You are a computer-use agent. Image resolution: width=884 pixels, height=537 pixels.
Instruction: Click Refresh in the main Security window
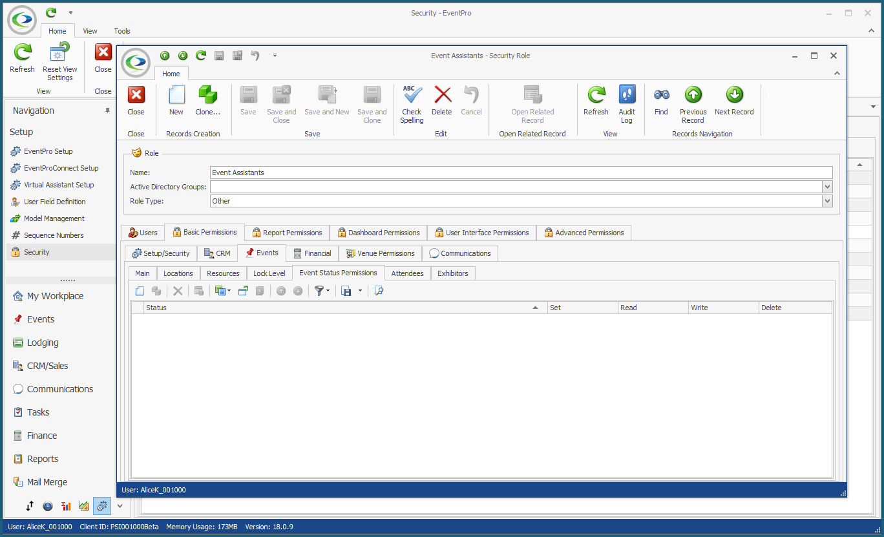pos(23,58)
